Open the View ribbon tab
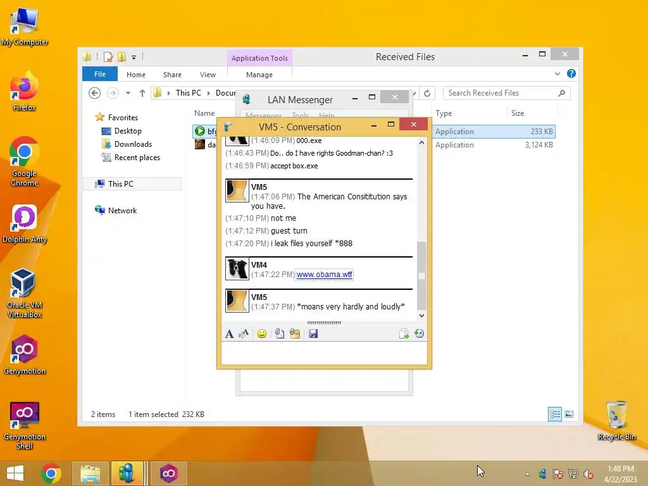 tap(208, 75)
